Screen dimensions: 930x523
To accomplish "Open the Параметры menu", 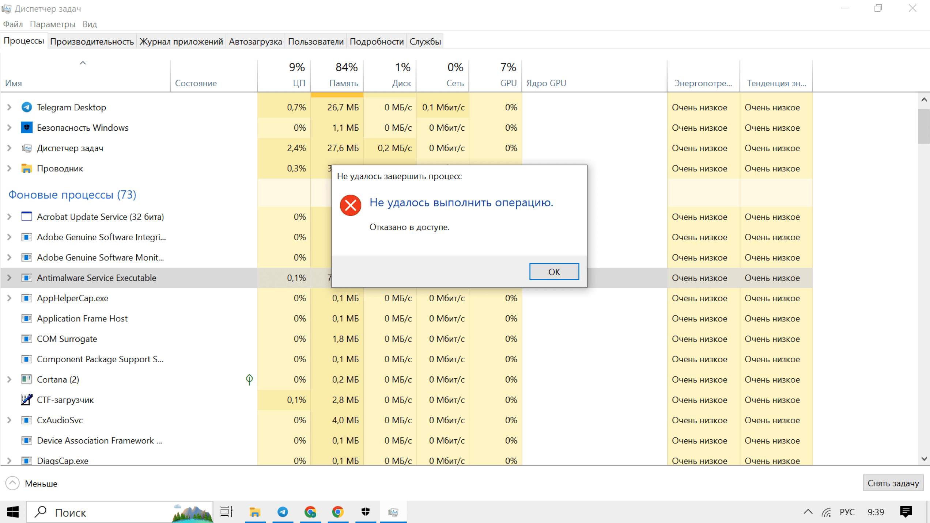I will pos(53,24).
